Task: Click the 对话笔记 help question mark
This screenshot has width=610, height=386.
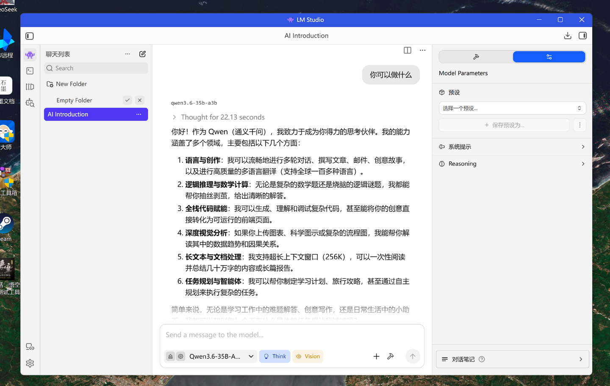Action: point(482,359)
